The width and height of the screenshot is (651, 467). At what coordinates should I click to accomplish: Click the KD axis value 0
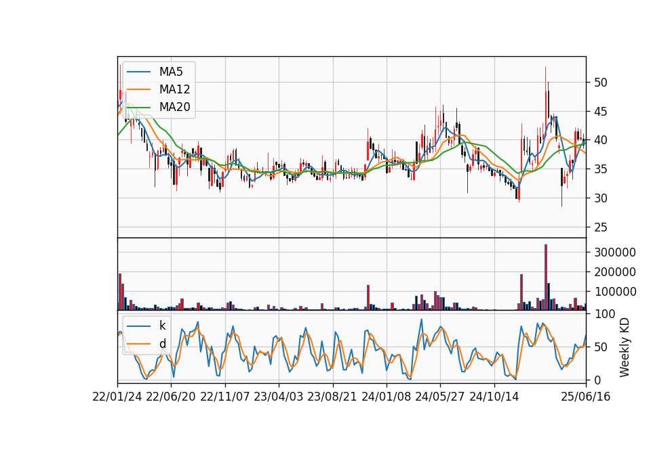[597, 380]
